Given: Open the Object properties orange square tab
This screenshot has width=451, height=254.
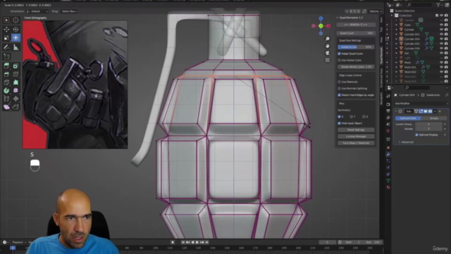Looking at the screenshot, I should pyautogui.click(x=388, y=147).
